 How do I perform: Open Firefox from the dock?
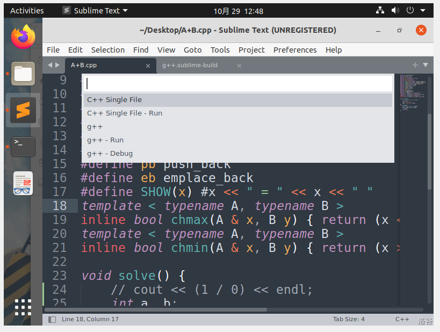click(x=23, y=37)
